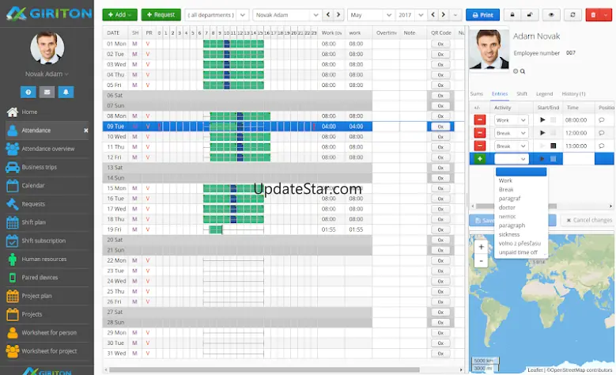
Task: Go to Human resources
Action: (43, 259)
